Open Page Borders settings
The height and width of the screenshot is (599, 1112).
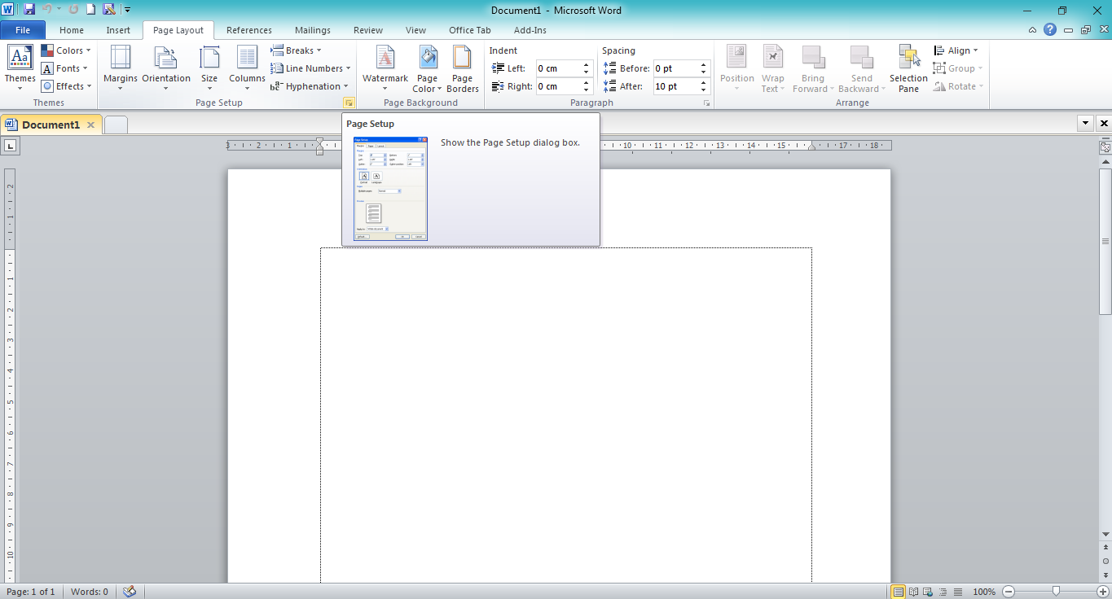coord(463,69)
